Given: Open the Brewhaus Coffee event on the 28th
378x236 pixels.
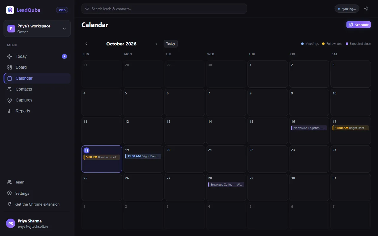Looking at the screenshot, I should click(x=226, y=185).
